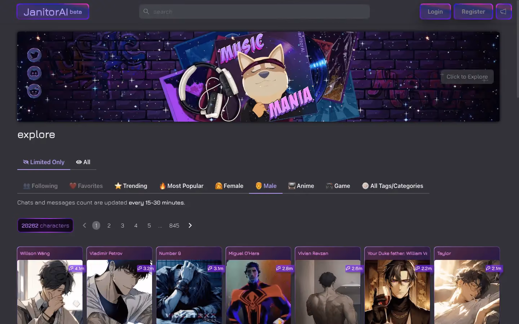The width and height of the screenshot is (519, 324).
Task: Open the Favorites tab
Action: coord(86,186)
